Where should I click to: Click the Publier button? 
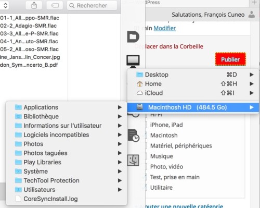(x=230, y=59)
